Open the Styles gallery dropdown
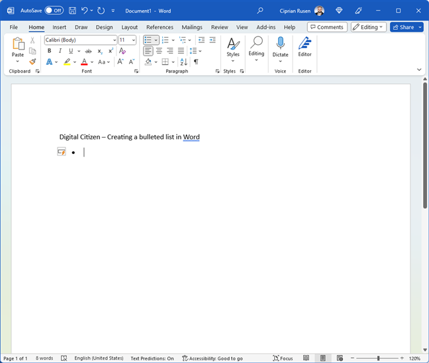429x363 pixels. pos(233,49)
